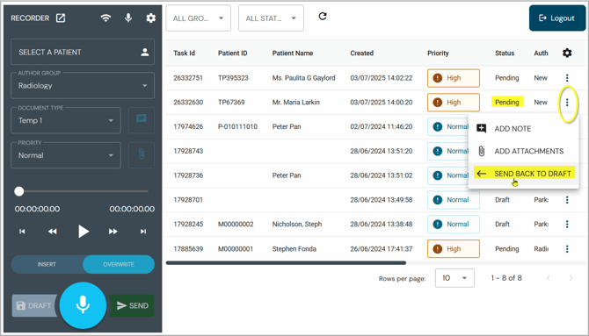The width and height of the screenshot is (589, 336).
Task: Open actions menu for Nicholson, Steph
Action: pyautogui.click(x=567, y=225)
